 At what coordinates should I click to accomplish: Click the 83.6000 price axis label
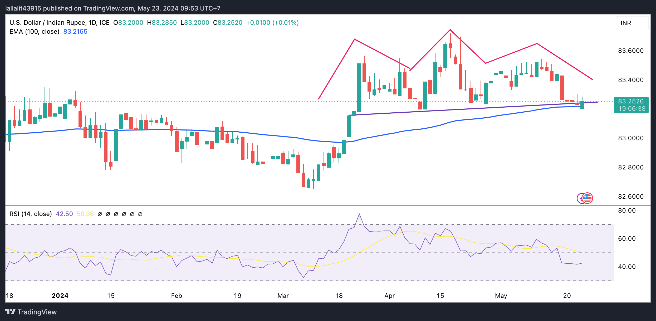(x=631, y=51)
